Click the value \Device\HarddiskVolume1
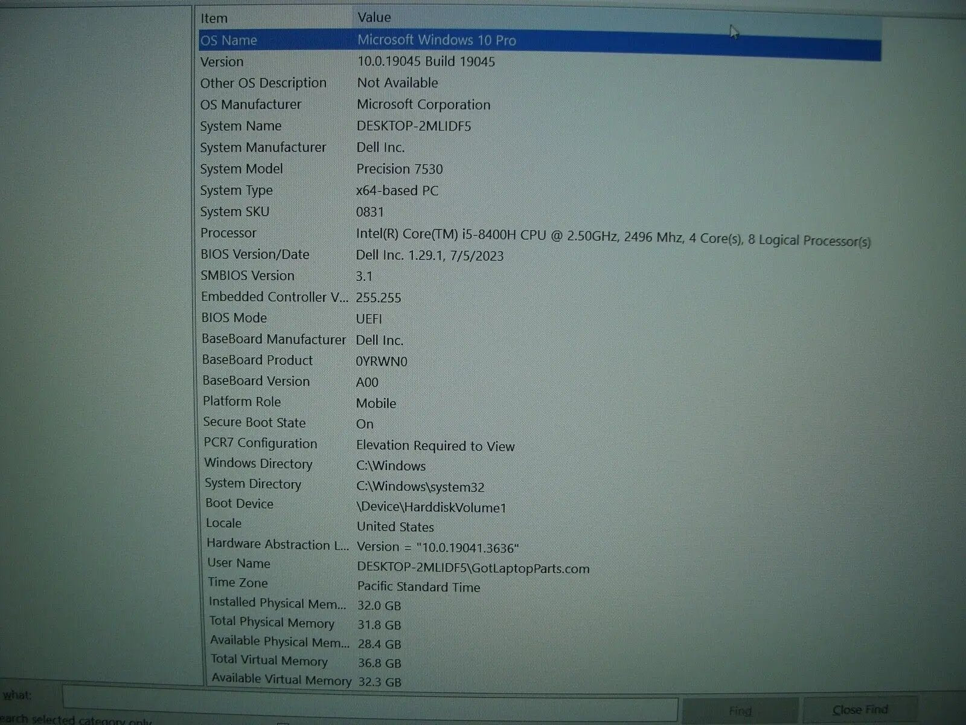This screenshot has width=966, height=725. (431, 507)
